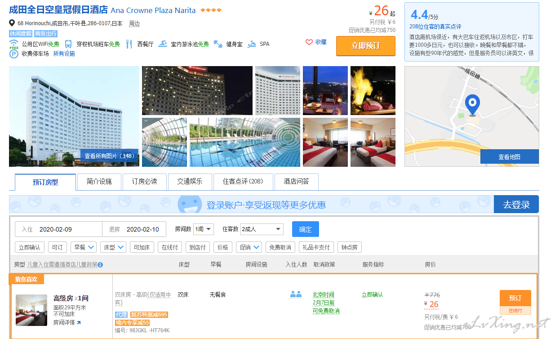The width and height of the screenshot is (555, 339).
Task: Click the hotel name 成田全日空皇冠假日酒店
Action: (59, 10)
